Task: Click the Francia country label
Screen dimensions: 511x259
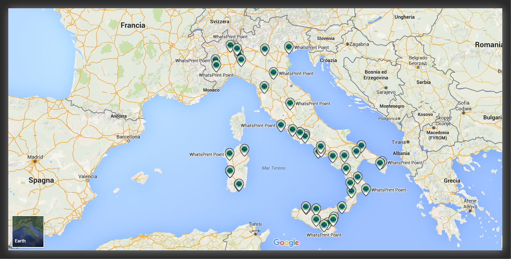Action: click(x=133, y=26)
